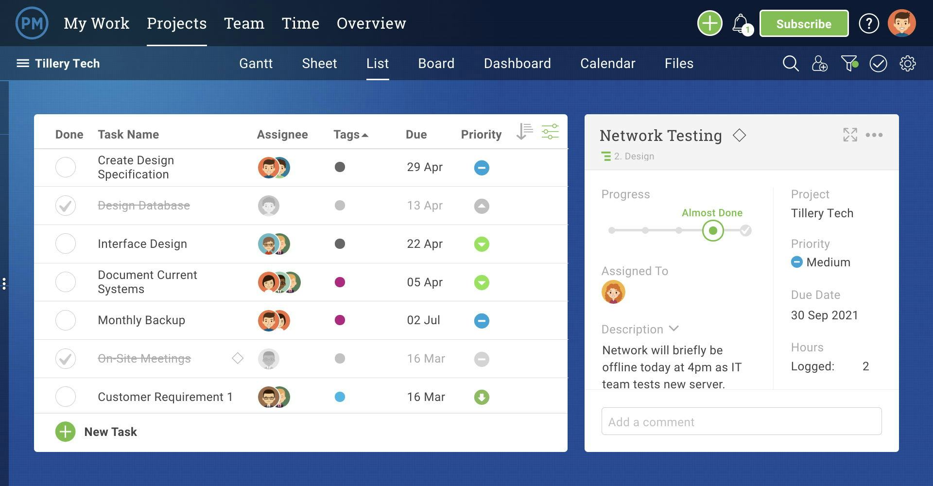Image resolution: width=933 pixels, height=486 pixels.
Task: Open the Network Testing more options menu
Action: (874, 135)
